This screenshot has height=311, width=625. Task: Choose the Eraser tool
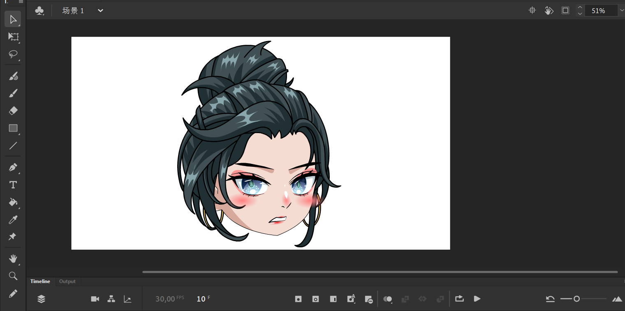[x=13, y=111]
